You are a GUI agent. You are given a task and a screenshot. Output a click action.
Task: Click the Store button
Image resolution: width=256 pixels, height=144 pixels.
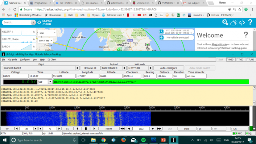click(187, 129)
